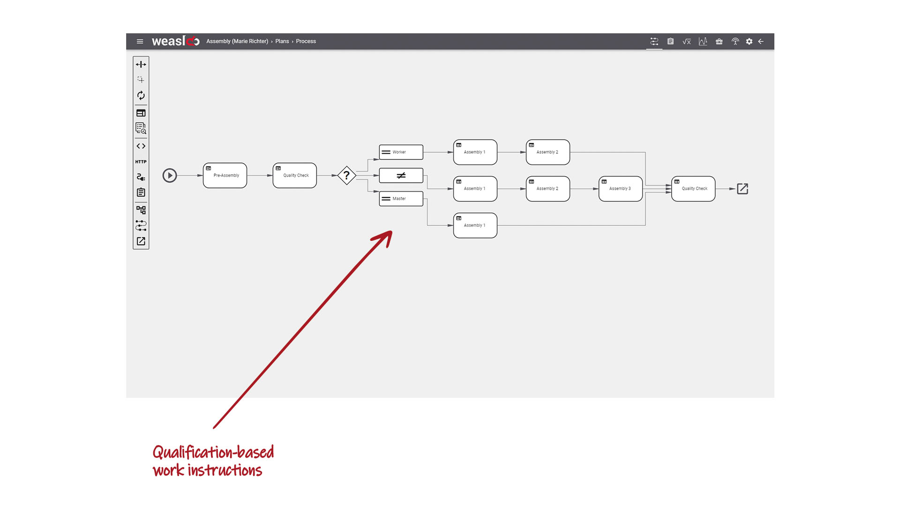This screenshot has width=900, height=506.
Task: Click the refresh rotate tool in sidebar
Action: coord(141,96)
